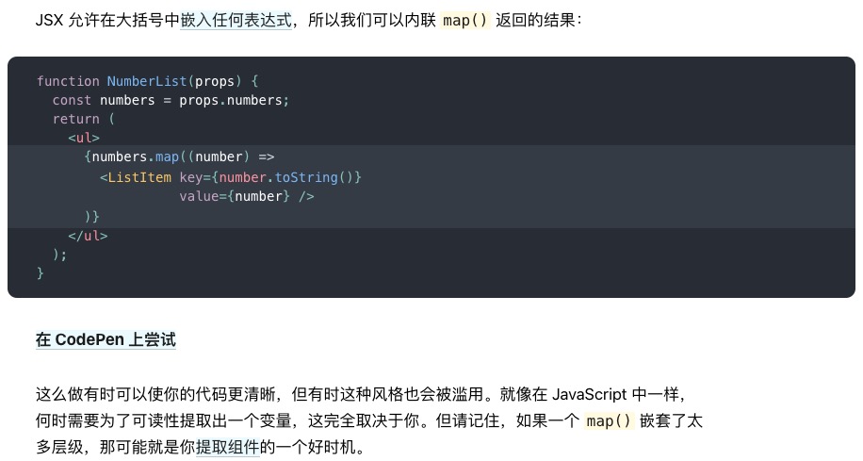Click the map() code in the bottom paragraph

pos(609,420)
